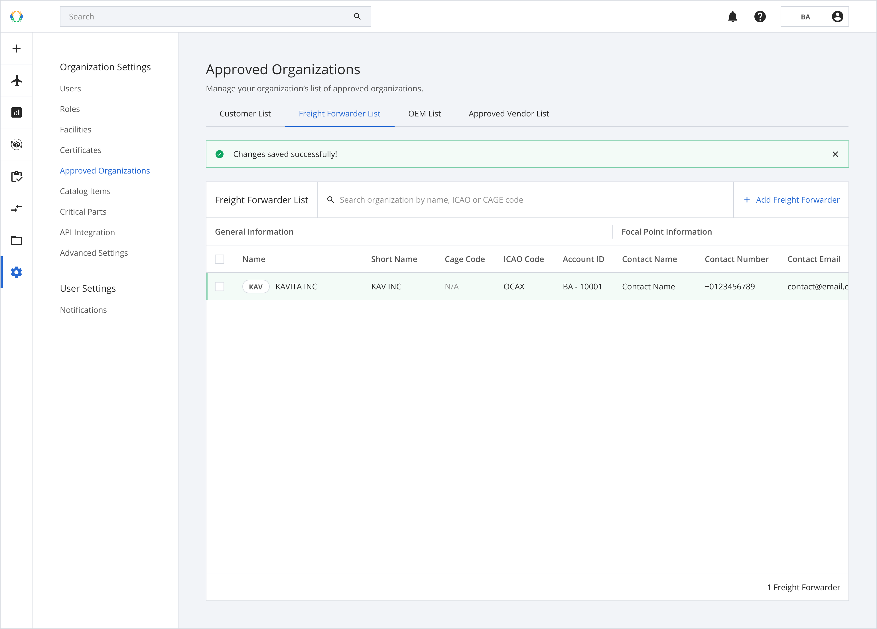Open the user profile avatar icon

[x=837, y=17]
